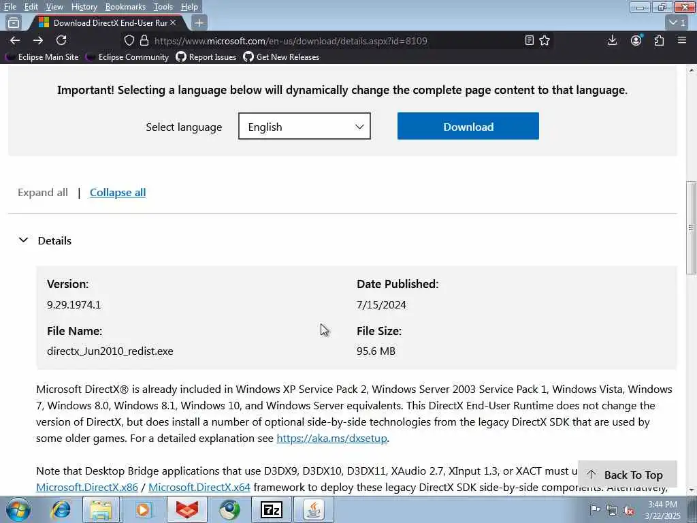Launch Internet Explorer from taskbar
This screenshot has height=523, width=697.
pyautogui.click(x=61, y=509)
